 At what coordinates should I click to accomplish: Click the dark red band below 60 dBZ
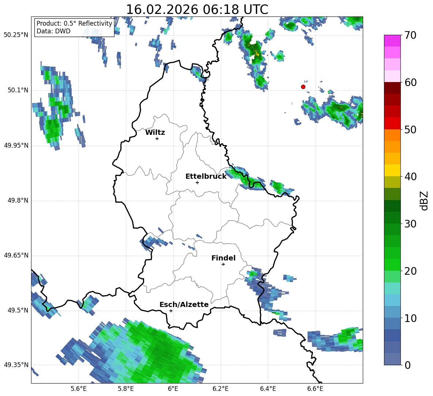click(x=392, y=88)
